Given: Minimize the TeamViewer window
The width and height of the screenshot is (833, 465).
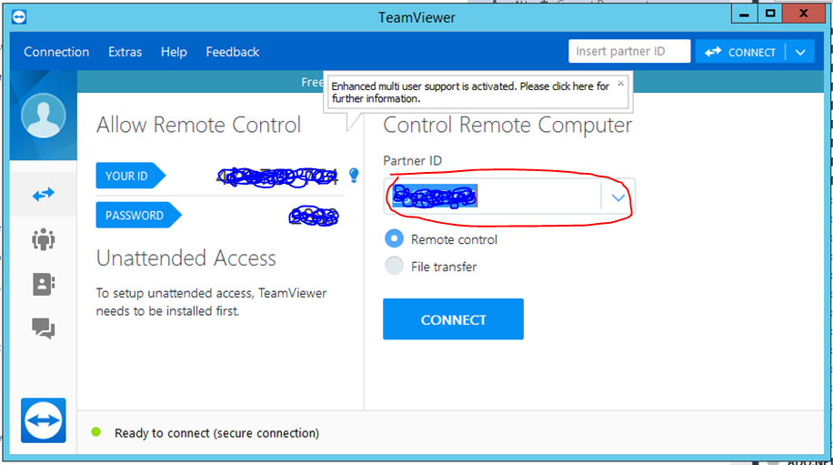Looking at the screenshot, I should point(744,14).
